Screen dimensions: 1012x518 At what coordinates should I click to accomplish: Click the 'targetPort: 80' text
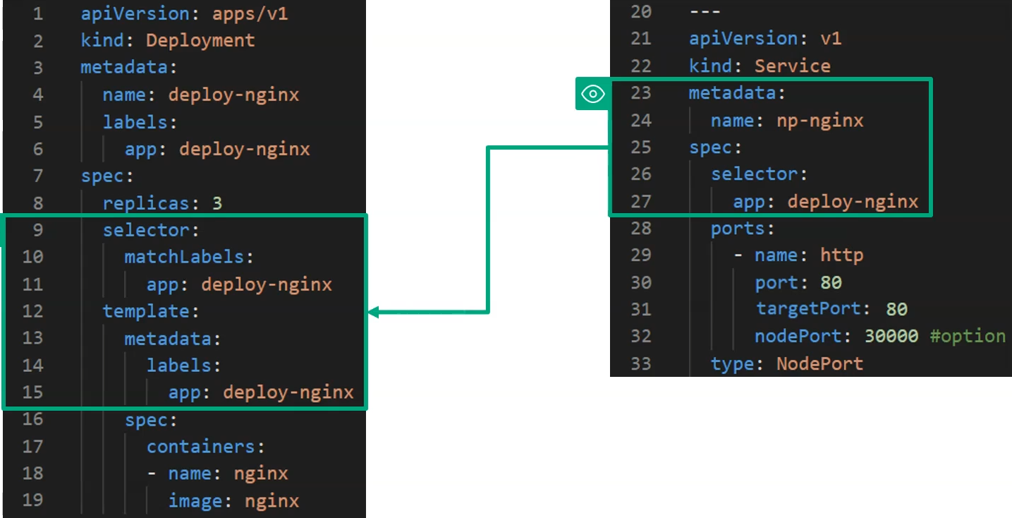(x=831, y=308)
